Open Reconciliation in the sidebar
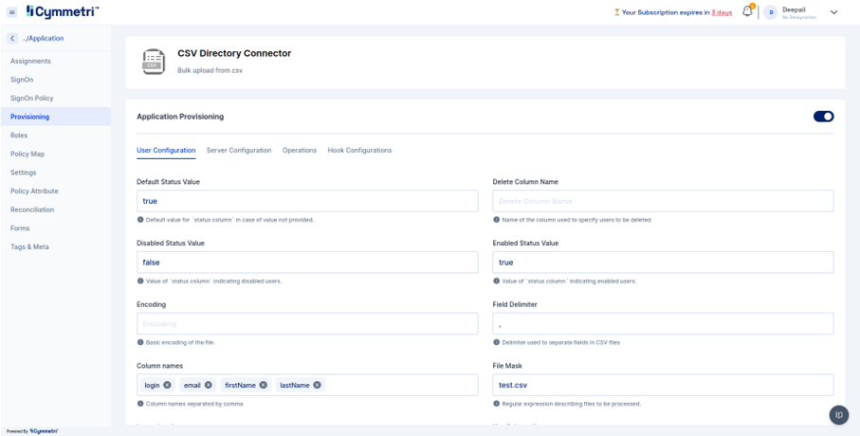This screenshot has width=860, height=436. (32, 209)
